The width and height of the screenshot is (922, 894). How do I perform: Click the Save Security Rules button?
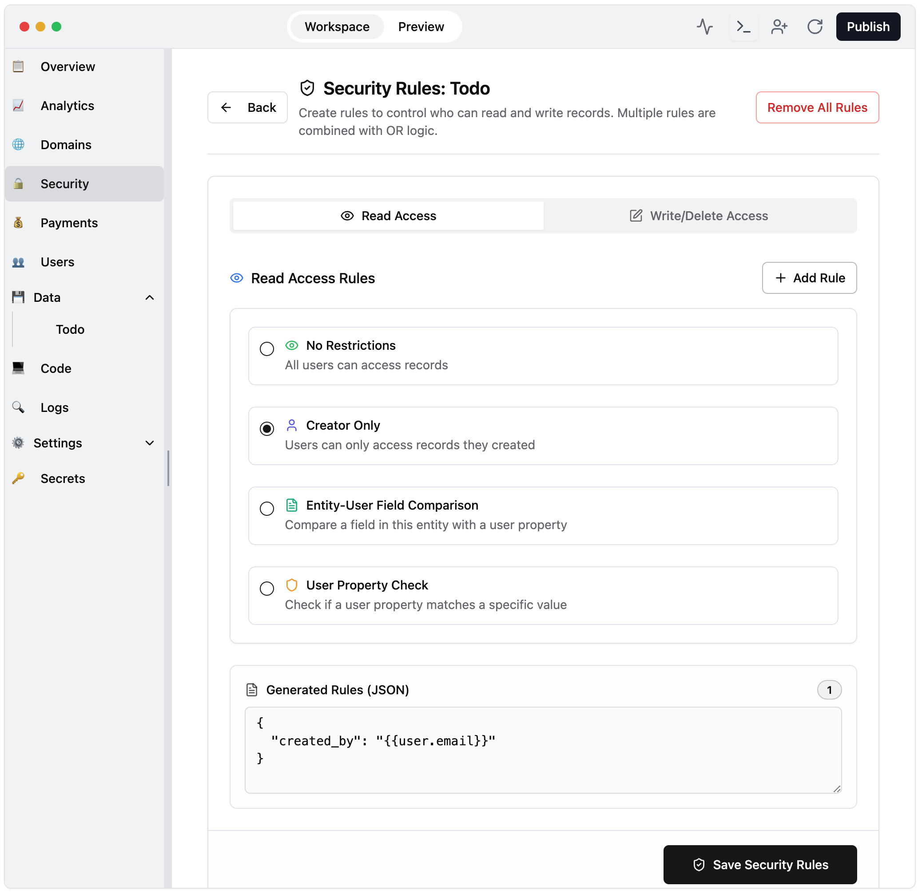click(x=760, y=865)
